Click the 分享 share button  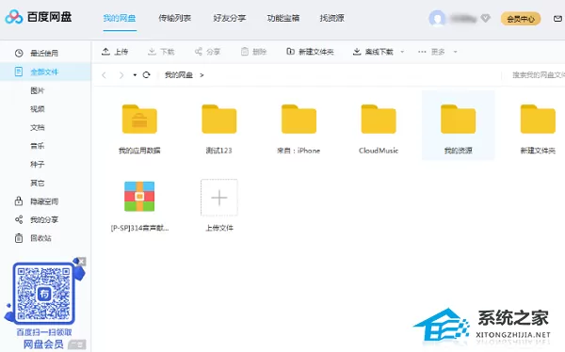pos(207,52)
